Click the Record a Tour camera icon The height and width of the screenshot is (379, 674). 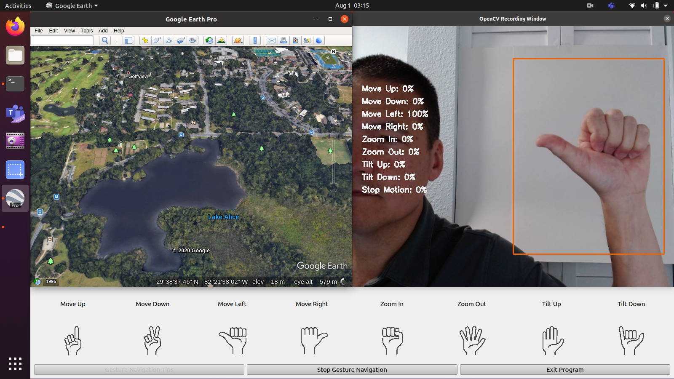coord(193,40)
